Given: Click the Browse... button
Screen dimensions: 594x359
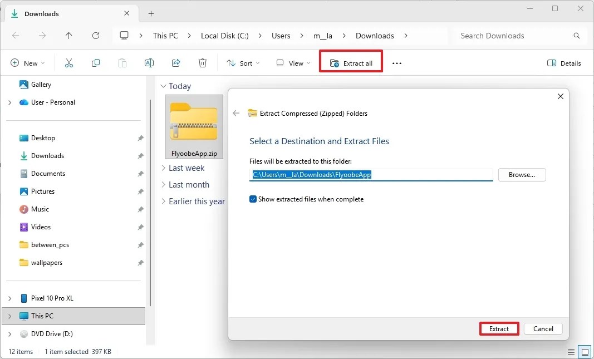Looking at the screenshot, I should point(522,175).
